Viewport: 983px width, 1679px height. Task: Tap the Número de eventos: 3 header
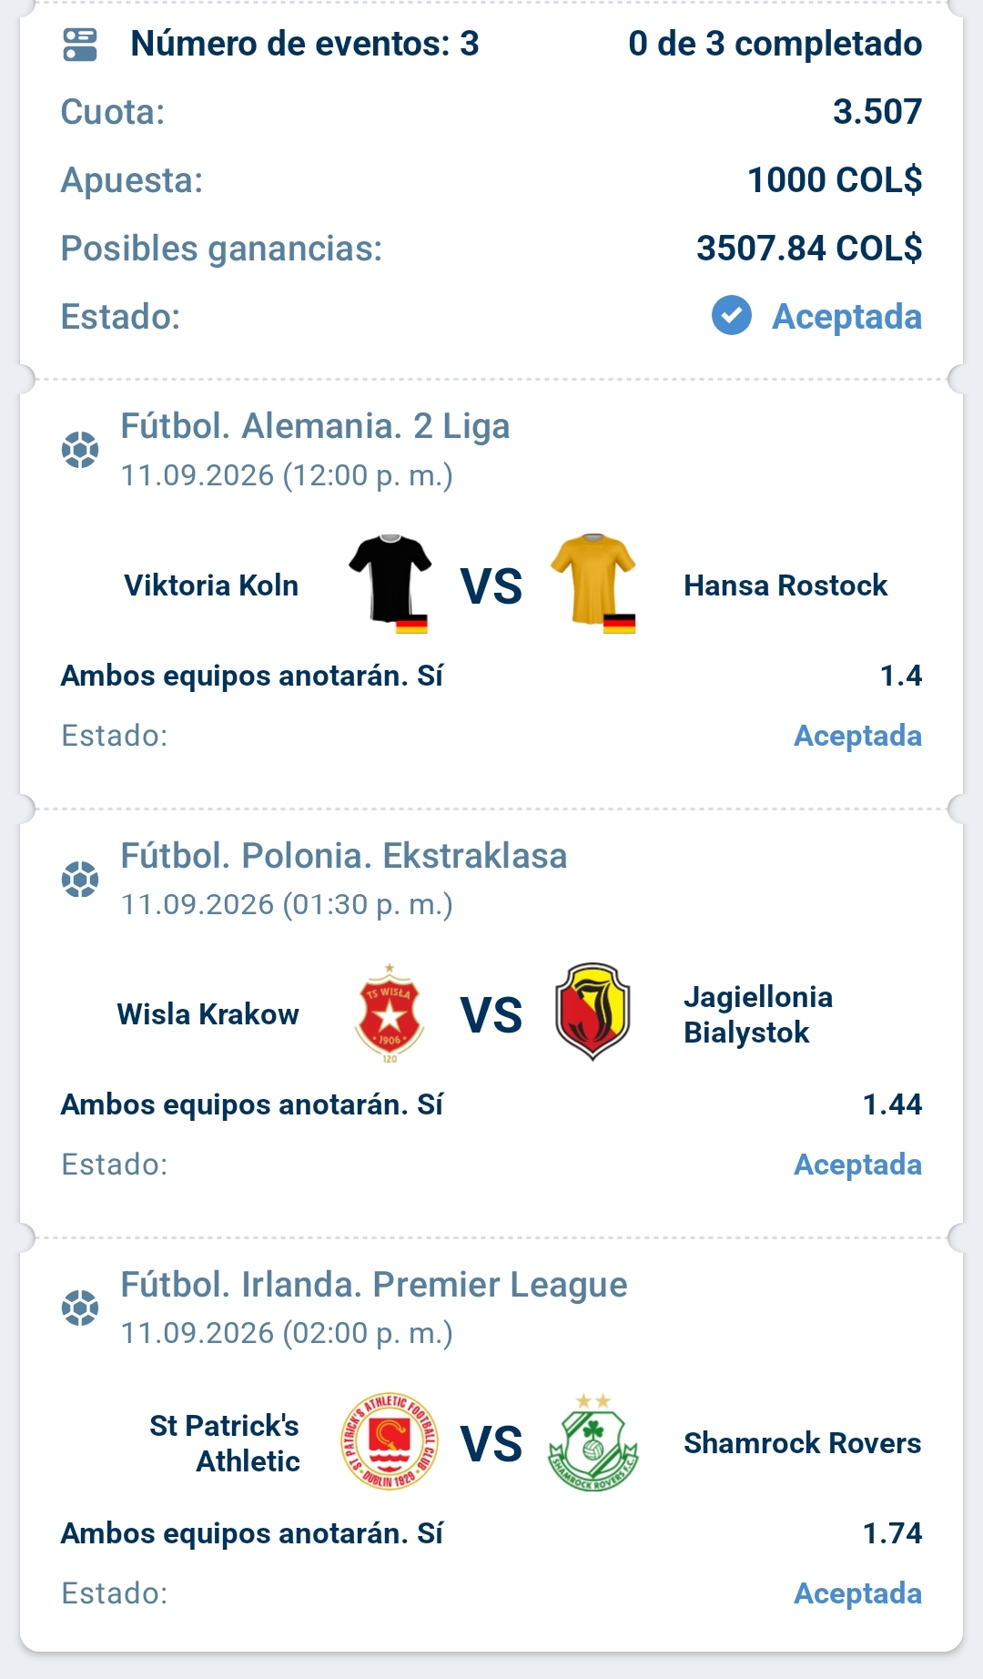pyautogui.click(x=305, y=44)
